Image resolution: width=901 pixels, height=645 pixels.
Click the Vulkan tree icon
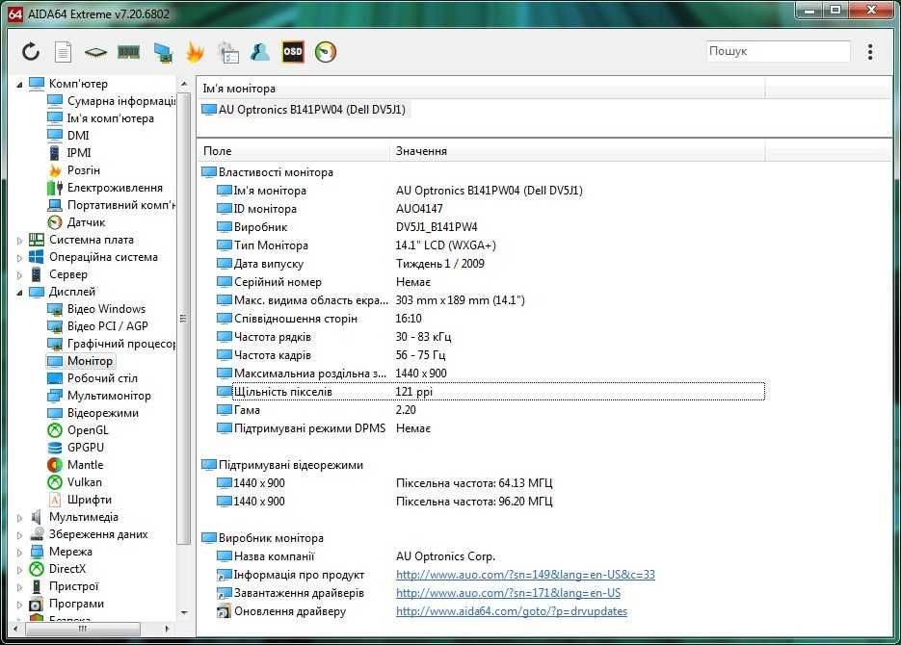55,482
